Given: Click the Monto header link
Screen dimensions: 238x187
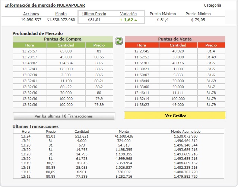Looking at the screenshot, I should pos(61,14).
